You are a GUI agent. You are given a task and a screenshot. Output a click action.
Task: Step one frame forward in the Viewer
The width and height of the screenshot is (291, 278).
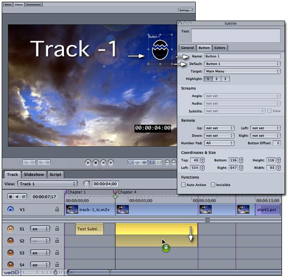[x=111, y=163]
